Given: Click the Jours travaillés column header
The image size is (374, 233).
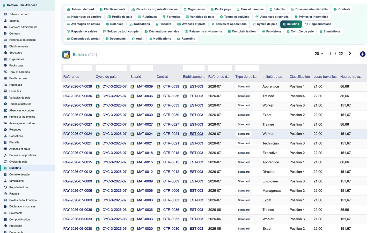Looking at the screenshot, I should [x=325, y=77].
